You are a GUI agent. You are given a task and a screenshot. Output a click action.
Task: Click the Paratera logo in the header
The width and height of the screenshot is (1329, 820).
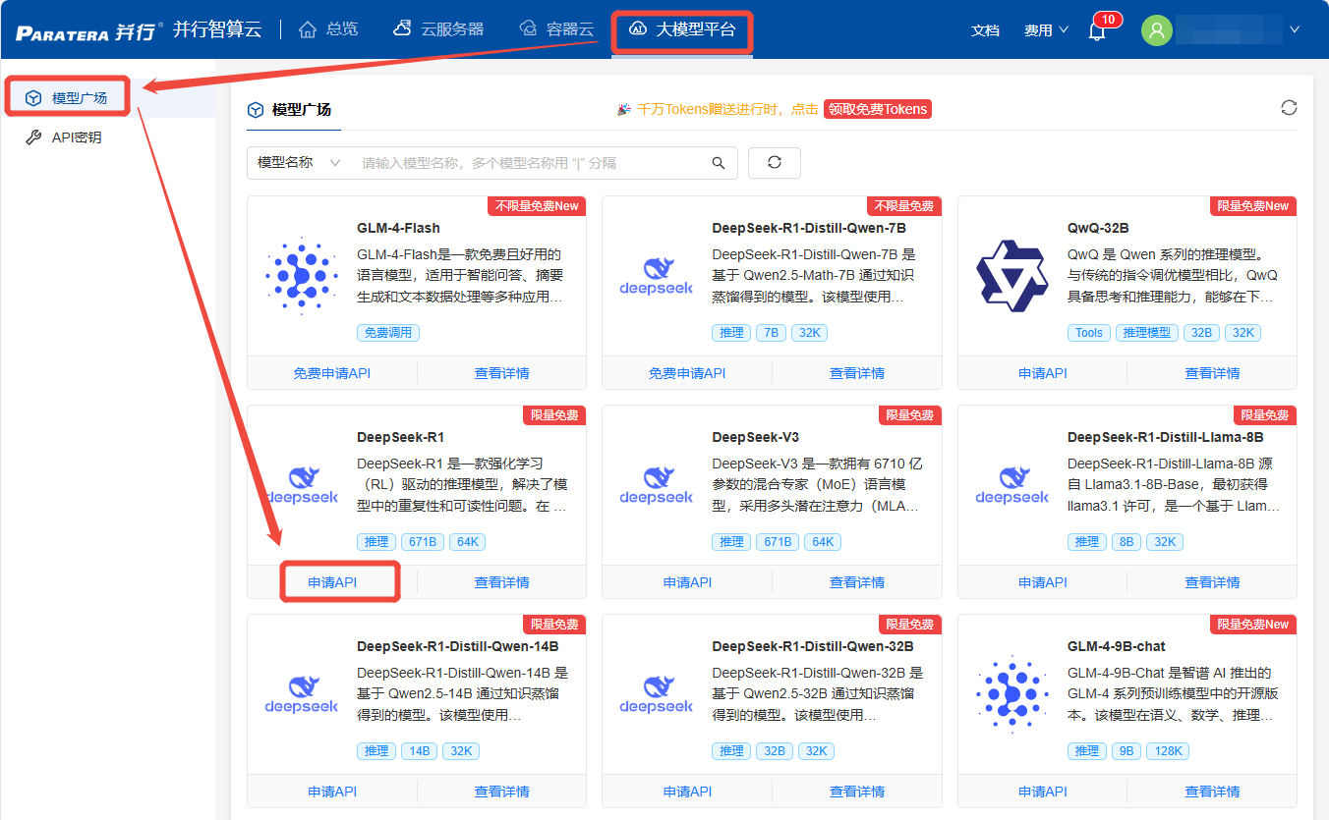(x=87, y=30)
